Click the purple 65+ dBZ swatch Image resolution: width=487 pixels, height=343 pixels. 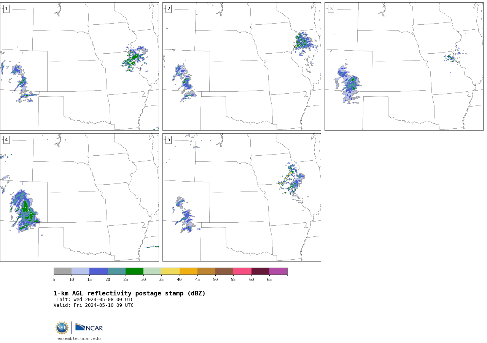(278, 271)
